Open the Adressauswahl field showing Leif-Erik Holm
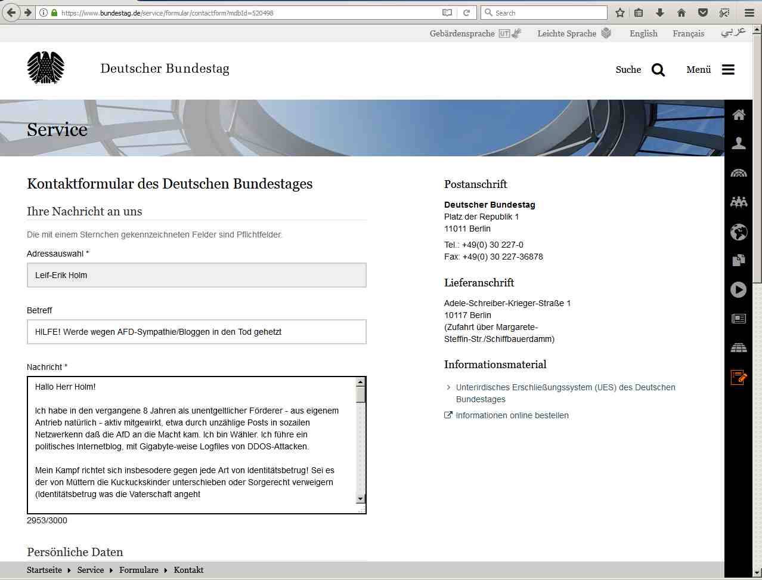The height and width of the screenshot is (580, 762). click(x=196, y=275)
